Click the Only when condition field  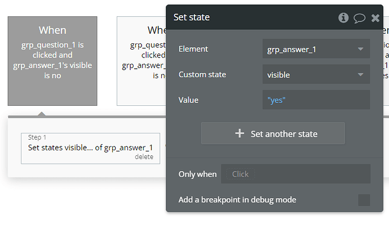pyautogui.click(x=295, y=174)
